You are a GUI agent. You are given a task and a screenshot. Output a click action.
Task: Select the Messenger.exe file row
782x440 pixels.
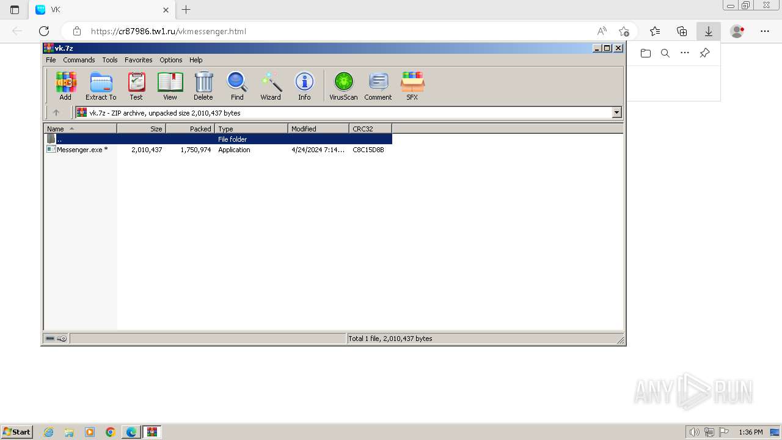pos(218,150)
